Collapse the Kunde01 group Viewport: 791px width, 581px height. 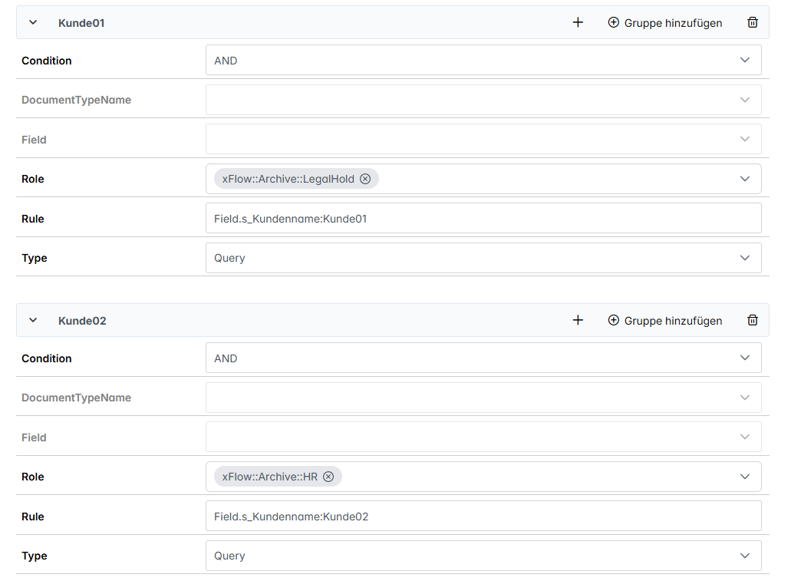point(33,23)
